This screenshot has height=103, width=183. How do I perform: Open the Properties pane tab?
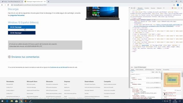[158, 70]
